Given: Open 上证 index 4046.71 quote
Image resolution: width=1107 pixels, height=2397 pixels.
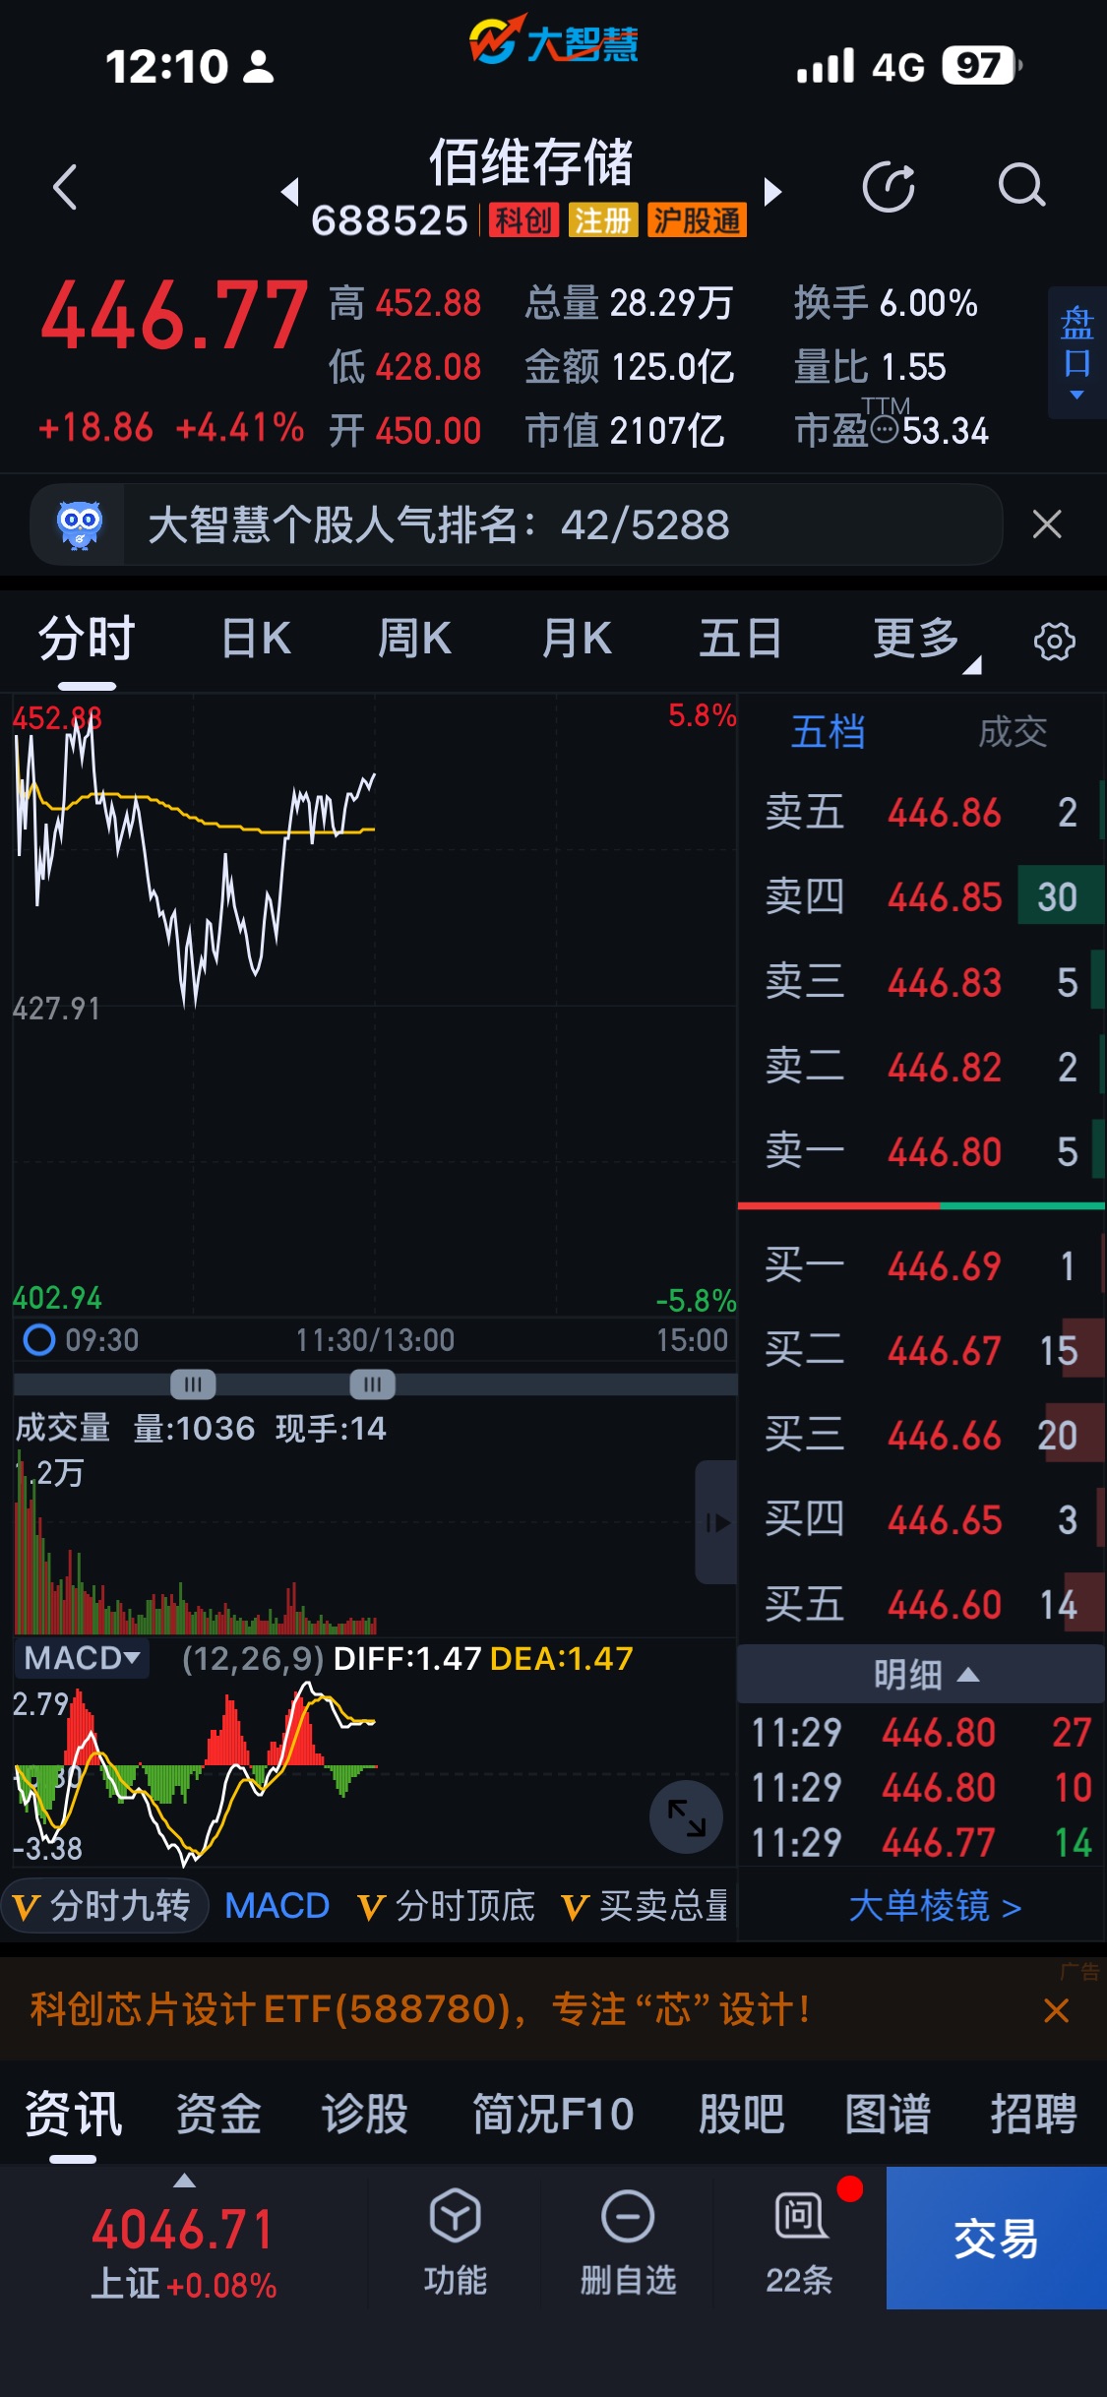Looking at the screenshot, I should [183, 2251].
